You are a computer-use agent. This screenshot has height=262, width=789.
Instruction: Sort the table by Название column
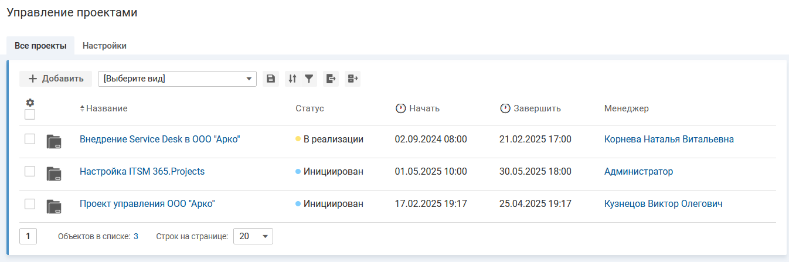click(x=106, y=108)
